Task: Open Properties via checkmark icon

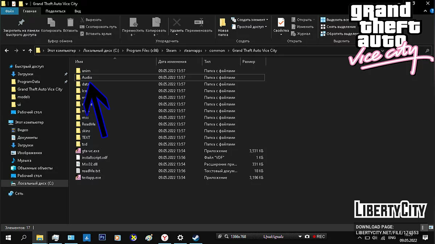Action: [281, 22]
